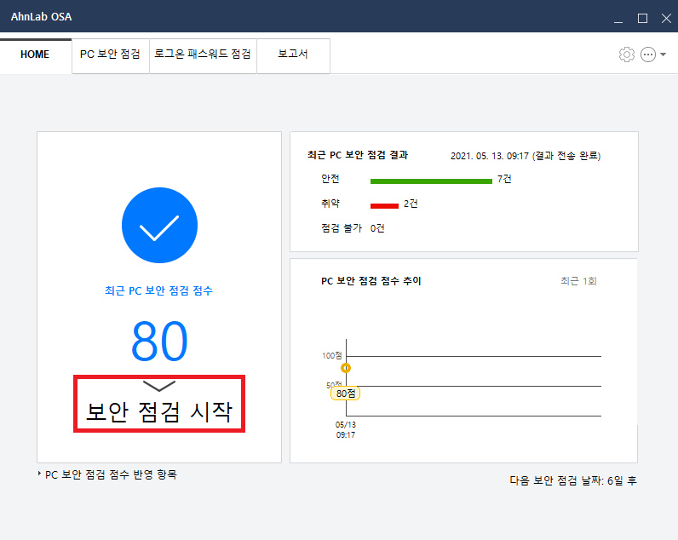Open the 로그온 패스워드 점검 tab
Screen dimensions: 678x540
[x=203, y=55]
